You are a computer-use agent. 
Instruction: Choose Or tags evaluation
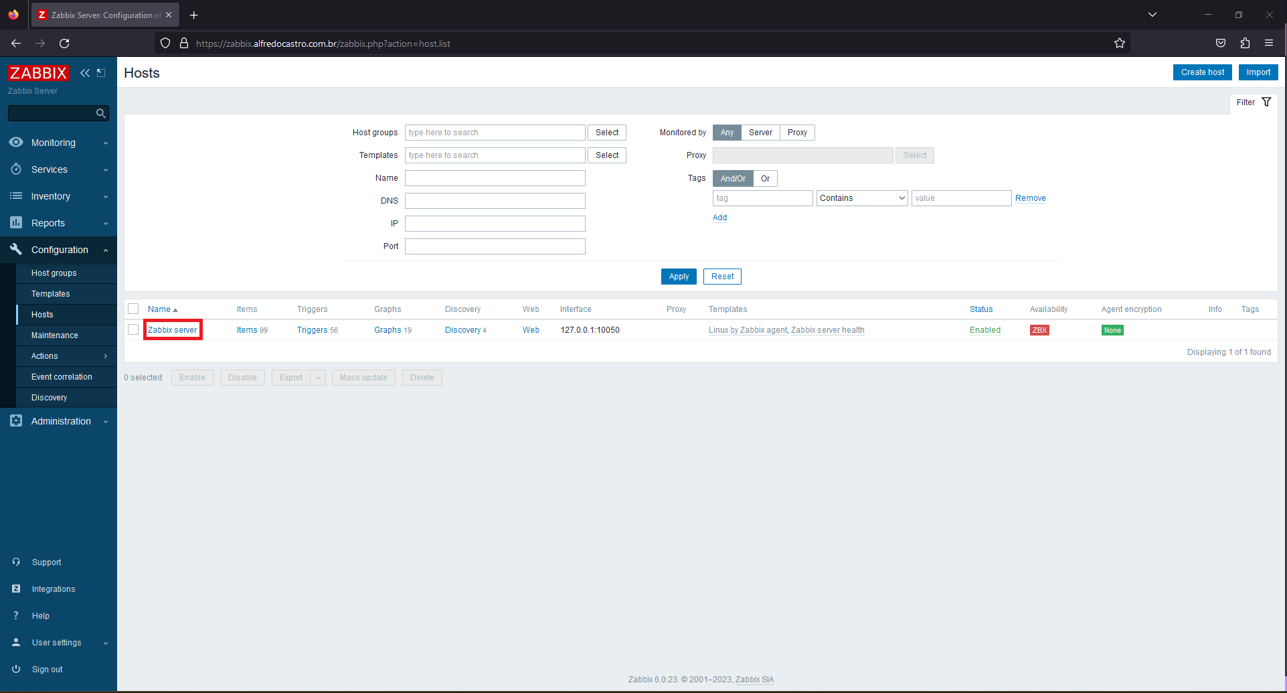pos(765,179)
